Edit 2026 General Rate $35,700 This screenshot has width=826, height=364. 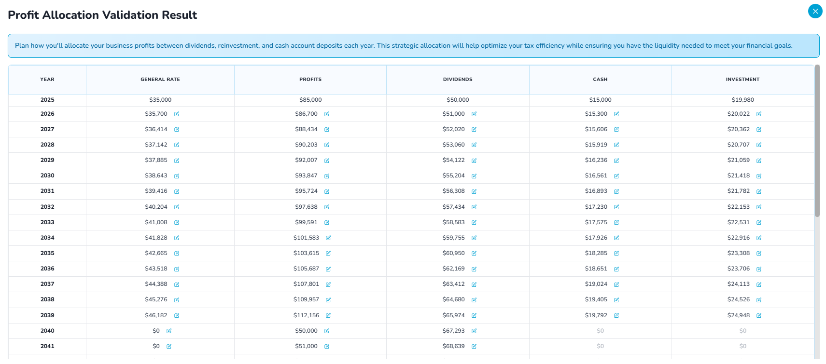[x=177, y=114]
